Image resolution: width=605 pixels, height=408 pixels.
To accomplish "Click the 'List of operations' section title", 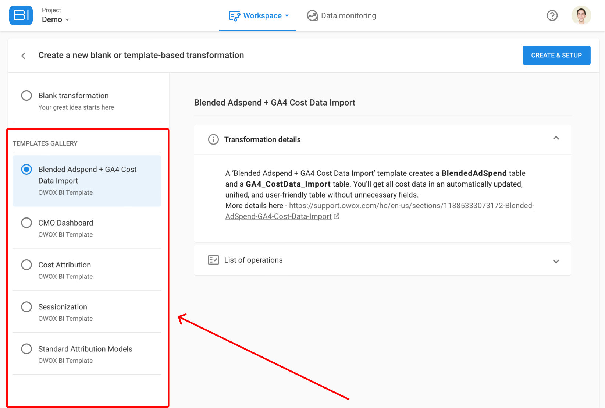I will [x=253, y=260].
